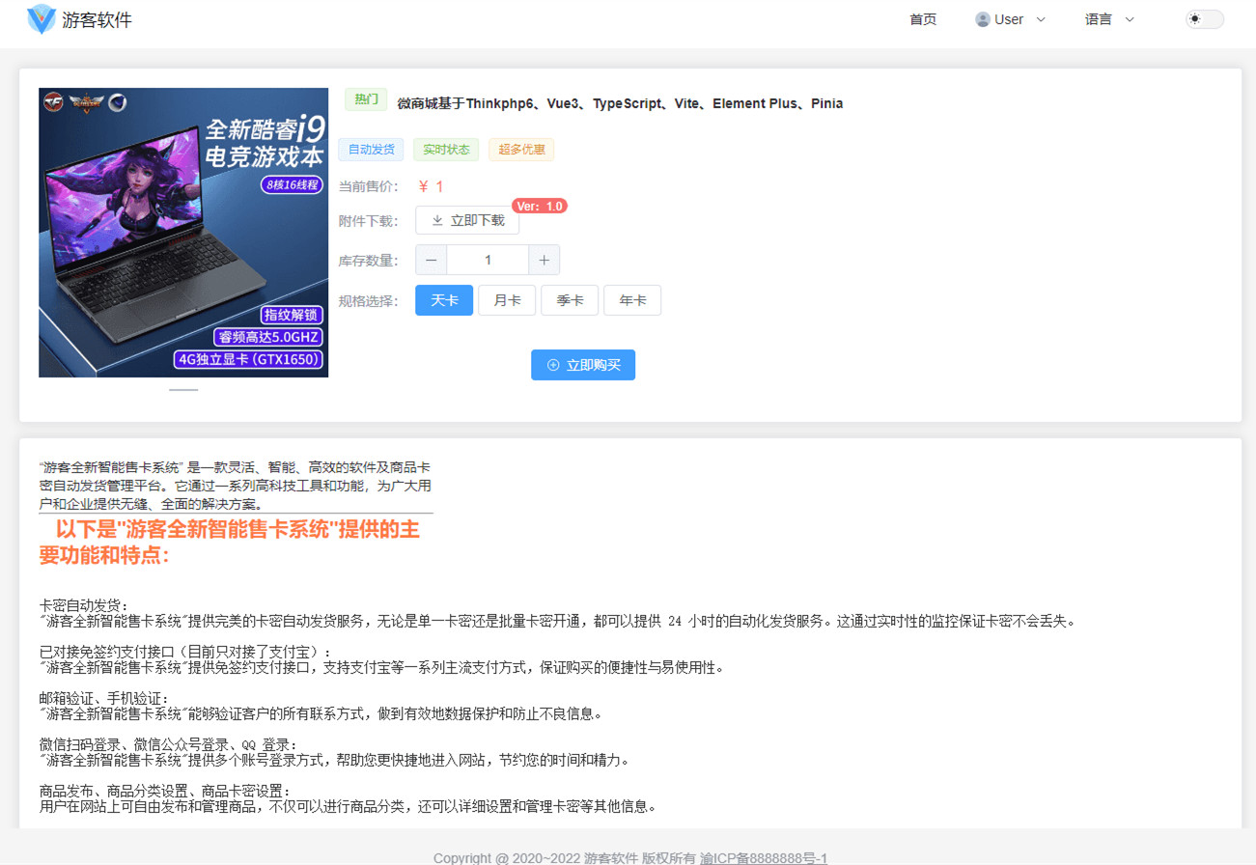Expand the User dropdown arrow
1256x865 pixels.
(x=1041, y=19)
